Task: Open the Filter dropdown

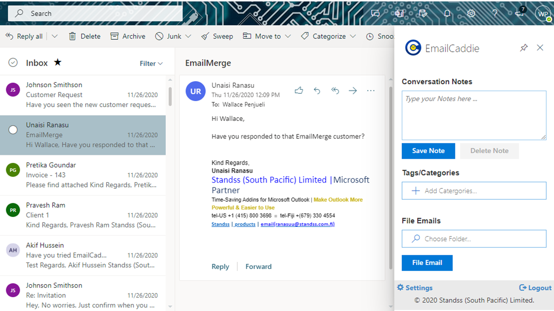Action: pyautogui.click(x=151, y=63)
